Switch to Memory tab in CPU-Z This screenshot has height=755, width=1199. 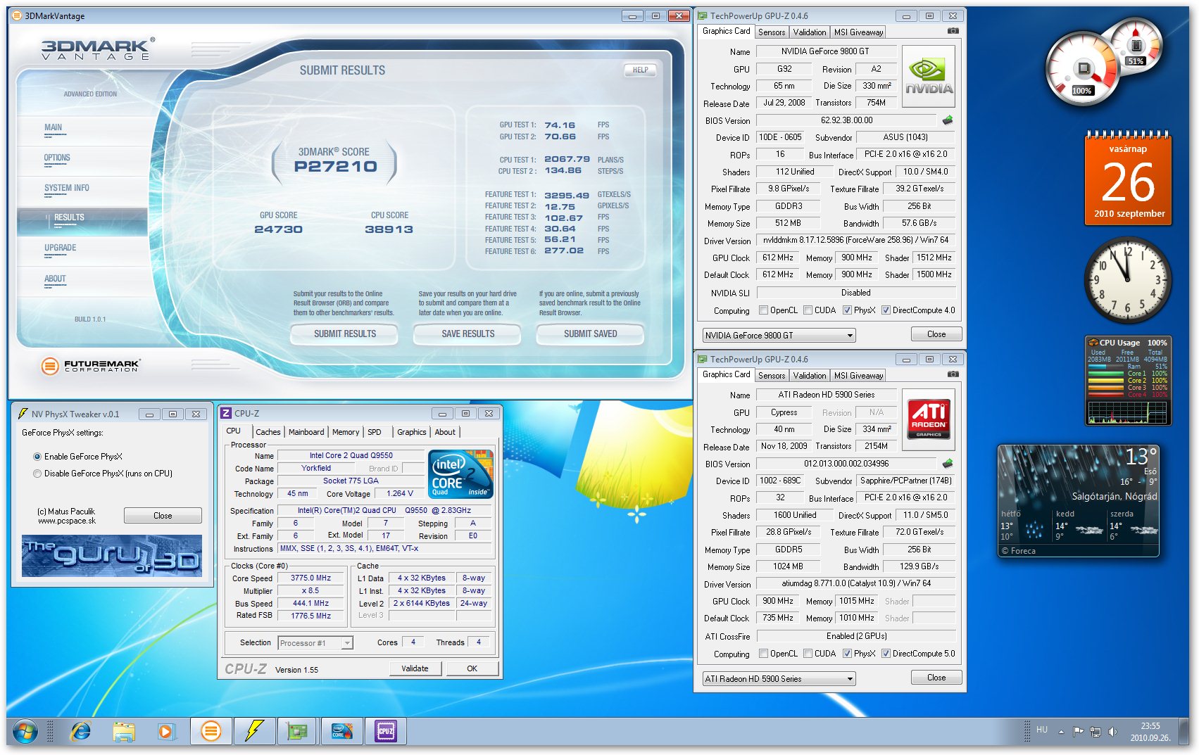346,432
